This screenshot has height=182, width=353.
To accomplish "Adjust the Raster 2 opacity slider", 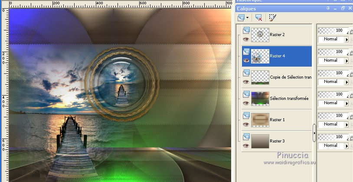I will [333, 30].
